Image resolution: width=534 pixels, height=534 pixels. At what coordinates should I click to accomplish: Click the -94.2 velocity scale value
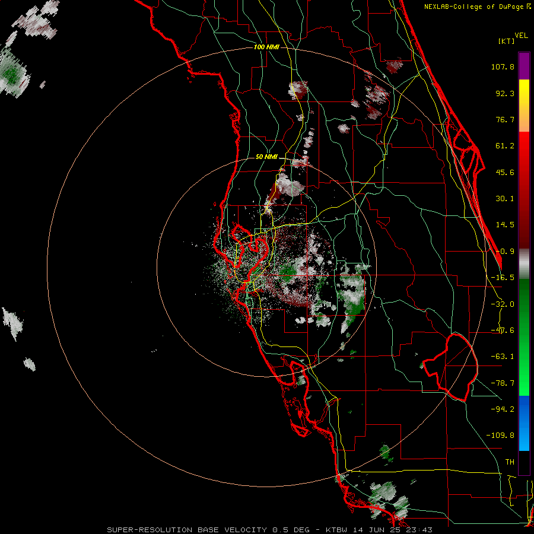pyautogui.click(x=503, y=409)
